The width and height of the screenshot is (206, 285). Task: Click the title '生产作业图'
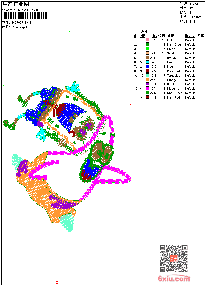tap(16, 4)
